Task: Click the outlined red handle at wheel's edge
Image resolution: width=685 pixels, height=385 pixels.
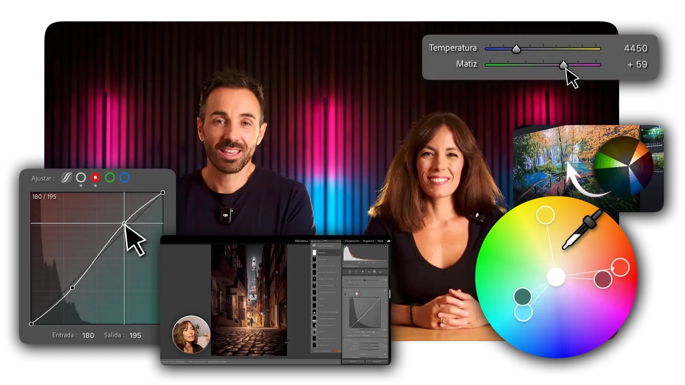Action: tap(620, 267)
